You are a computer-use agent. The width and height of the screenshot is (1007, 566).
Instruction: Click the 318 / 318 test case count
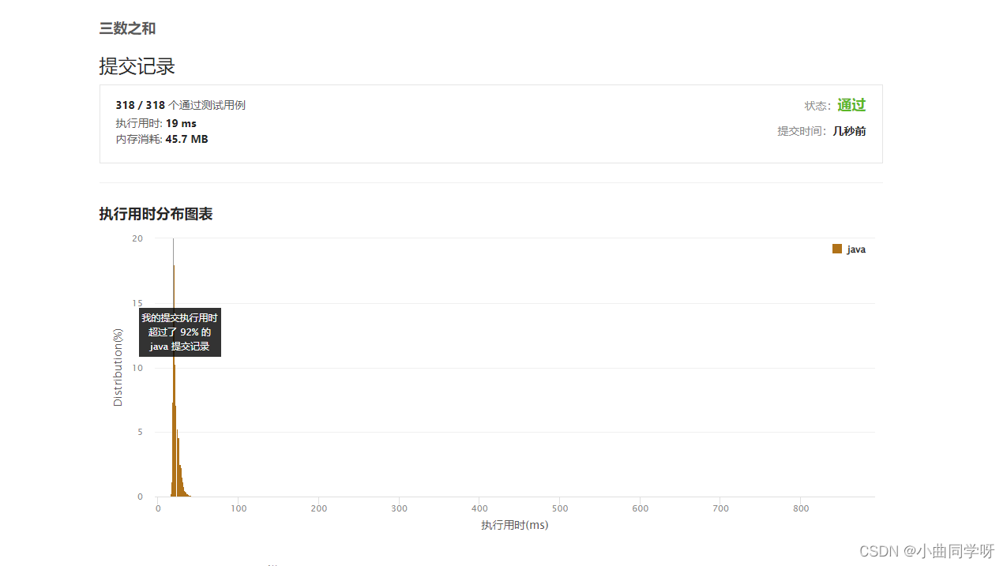point(140,105)
